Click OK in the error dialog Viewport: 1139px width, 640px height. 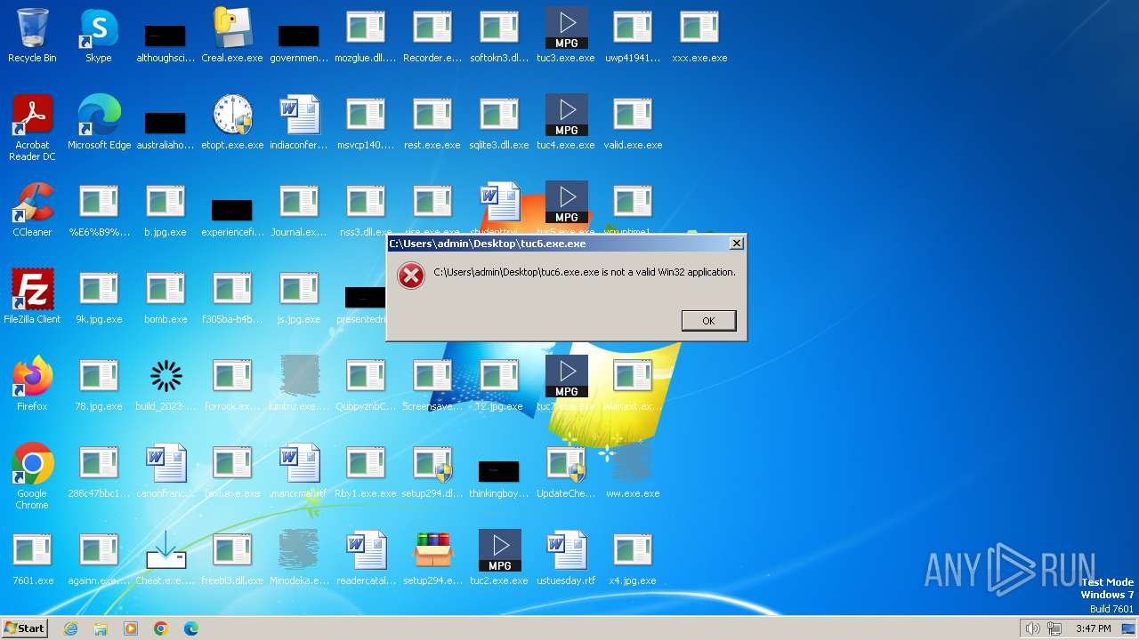click(708, 320)
